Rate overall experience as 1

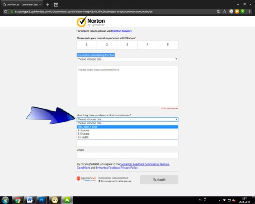pos(87,45)
